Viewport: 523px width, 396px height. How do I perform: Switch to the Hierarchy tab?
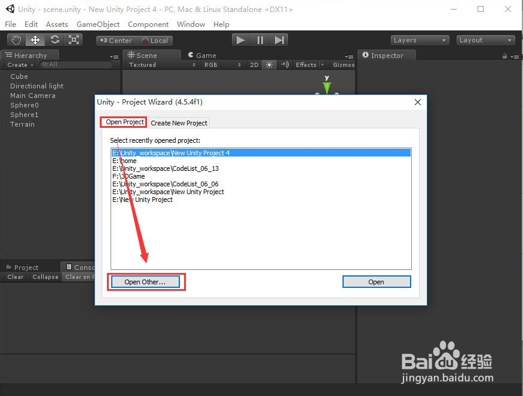(30, 56)
